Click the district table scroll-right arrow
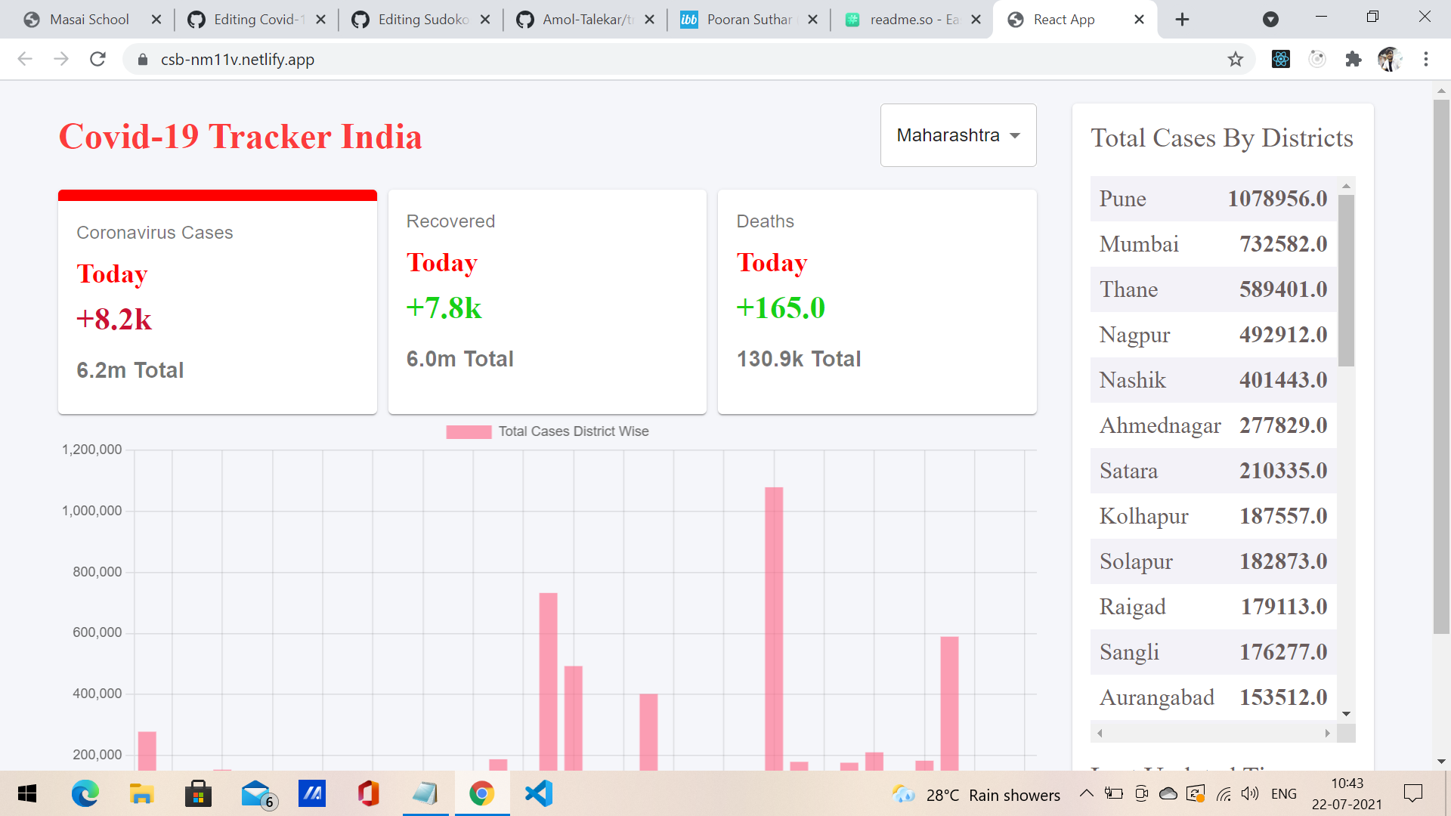The image size is (1451, 816). [1328, 733]
